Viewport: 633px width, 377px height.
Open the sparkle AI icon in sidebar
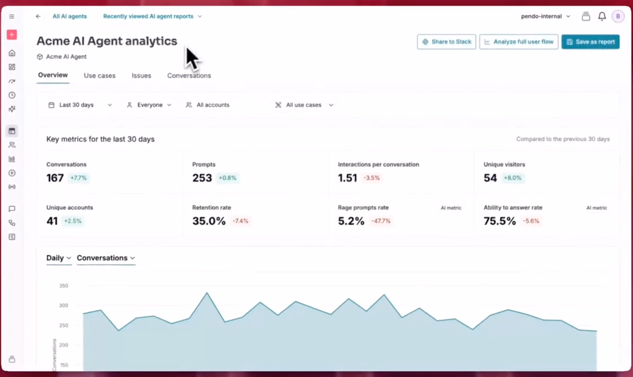[x=12, y=109]
